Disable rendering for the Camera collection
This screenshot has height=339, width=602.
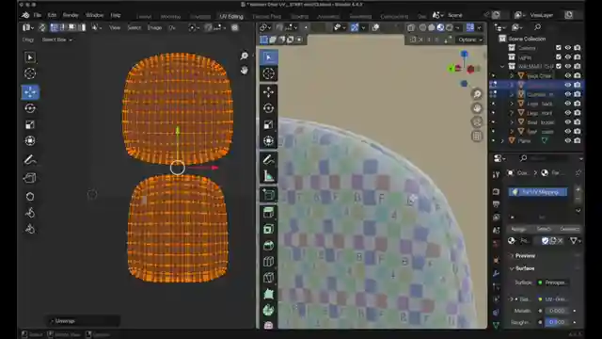[x=577, y=48]
